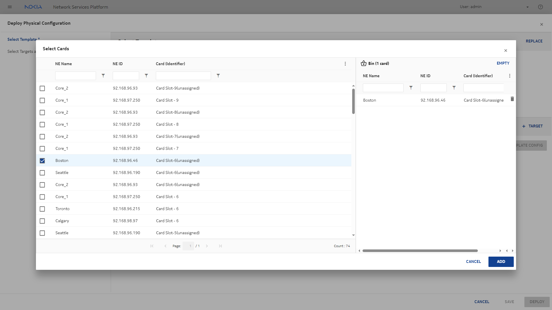Focus the NE Name filter text field
552x310 pixels.
tap(75, 76)
